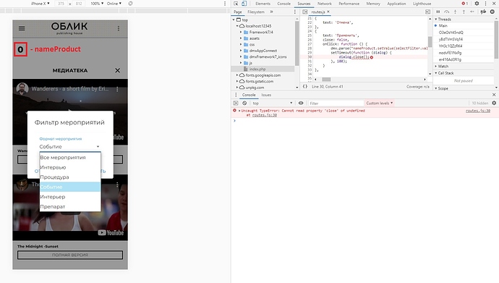Follow the routes.js:30 error link

coord(478,111)
